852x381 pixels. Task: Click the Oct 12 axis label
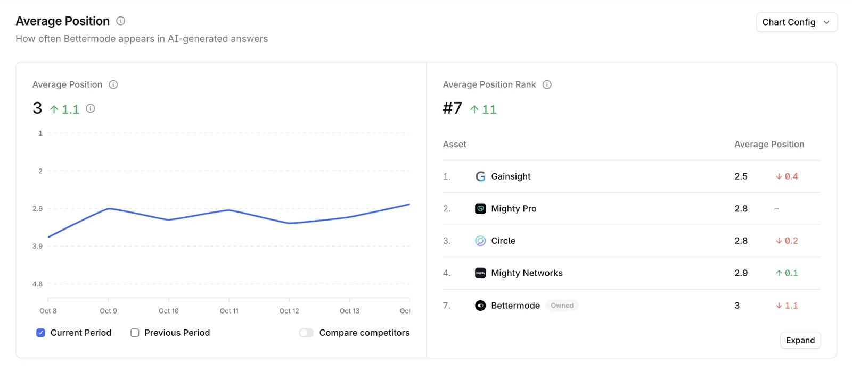[289, 311]
